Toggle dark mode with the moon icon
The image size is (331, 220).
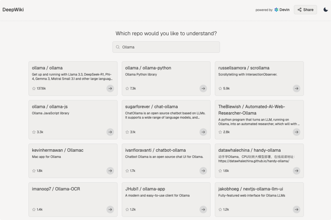[325, 10]
